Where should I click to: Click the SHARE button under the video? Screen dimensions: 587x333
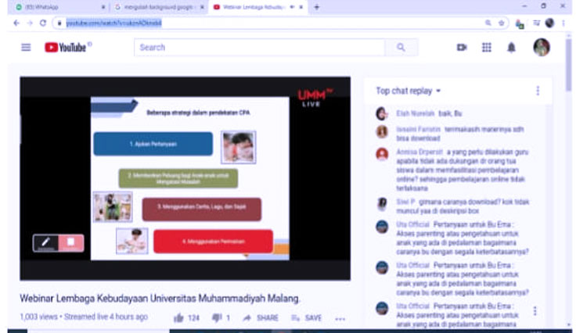(x=261, y=318)
